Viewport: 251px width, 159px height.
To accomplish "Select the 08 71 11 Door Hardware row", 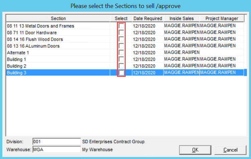I will [58, 33].
